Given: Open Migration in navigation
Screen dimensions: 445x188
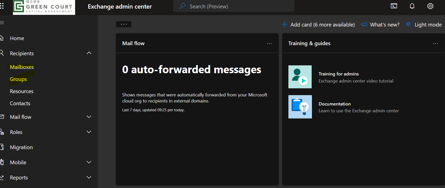Looking at the screenshot, I should point(21,147).
